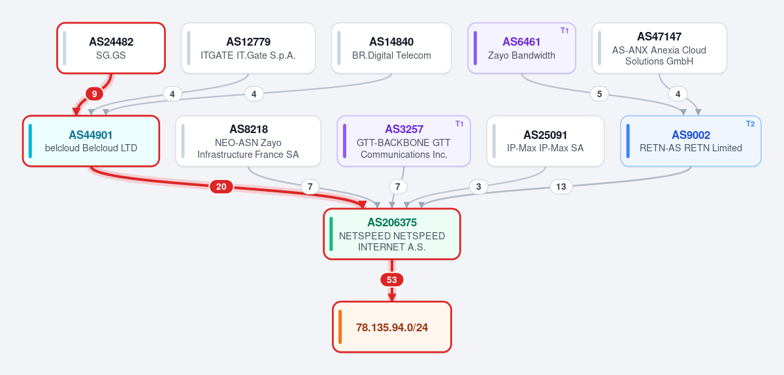Open the AS14840 BR.Digital Telecom node
Screen dimensions: 784x375
391,48
